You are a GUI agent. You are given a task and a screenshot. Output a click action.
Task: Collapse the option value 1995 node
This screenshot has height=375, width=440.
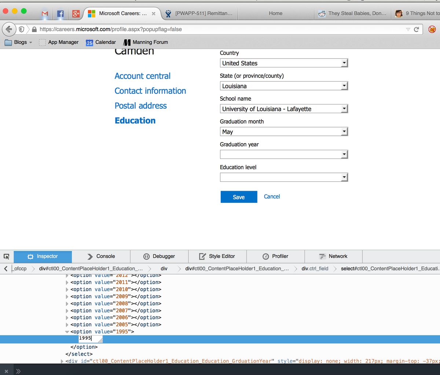click(x=67, y=332)
